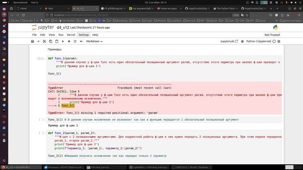Open the Settings menu in Jupyter
303x170 pixels.
[x=83, y=35]
